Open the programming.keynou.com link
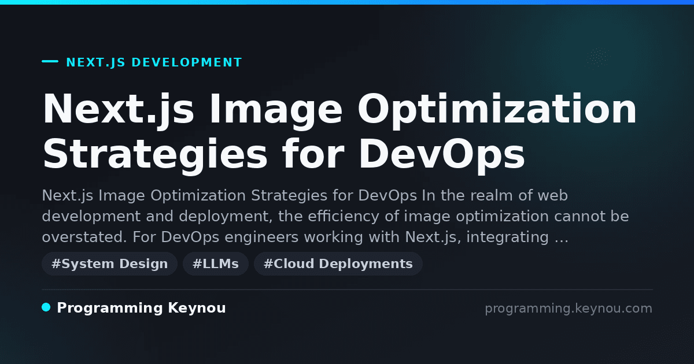The width and height of the screenshot is (694, 364). tap(569, 309)
